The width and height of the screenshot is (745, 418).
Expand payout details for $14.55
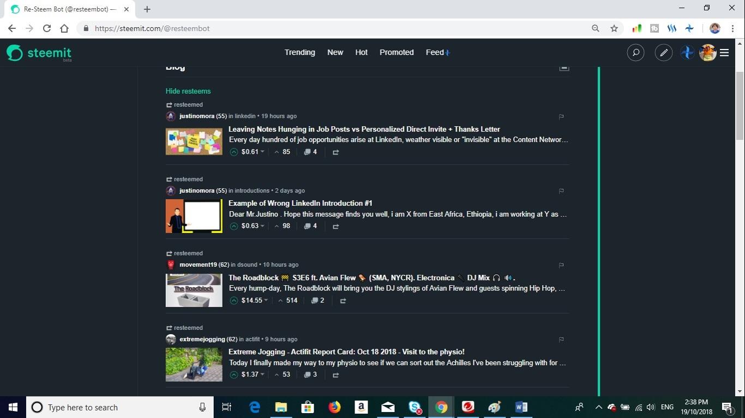click(255, 300)
